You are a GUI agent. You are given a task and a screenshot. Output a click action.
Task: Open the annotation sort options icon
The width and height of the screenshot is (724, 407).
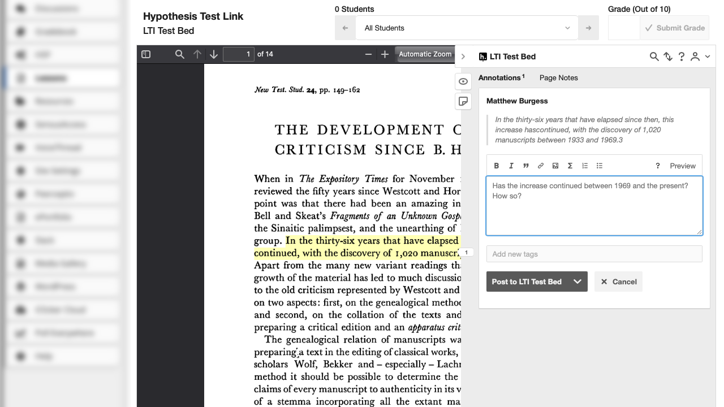[x=668, y=57]
